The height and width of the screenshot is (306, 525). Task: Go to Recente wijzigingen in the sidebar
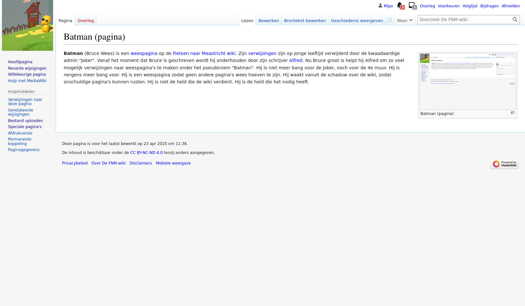click(x=27, y=68)
